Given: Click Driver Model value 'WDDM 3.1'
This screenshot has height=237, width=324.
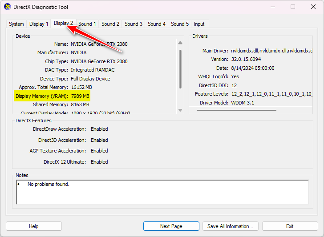Looking at the screenshot, I should (243, 103).
